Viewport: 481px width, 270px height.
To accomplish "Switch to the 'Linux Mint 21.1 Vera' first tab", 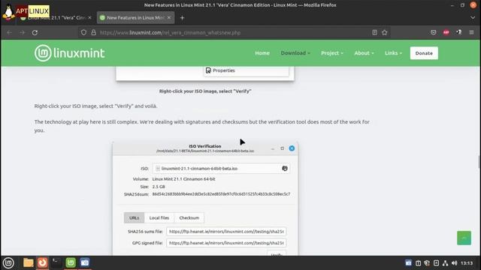I will point(55,18).
